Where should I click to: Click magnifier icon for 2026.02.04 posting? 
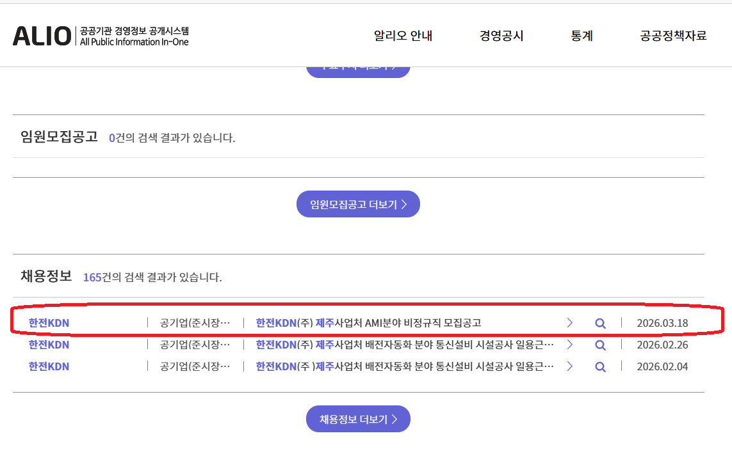(600, 366)
